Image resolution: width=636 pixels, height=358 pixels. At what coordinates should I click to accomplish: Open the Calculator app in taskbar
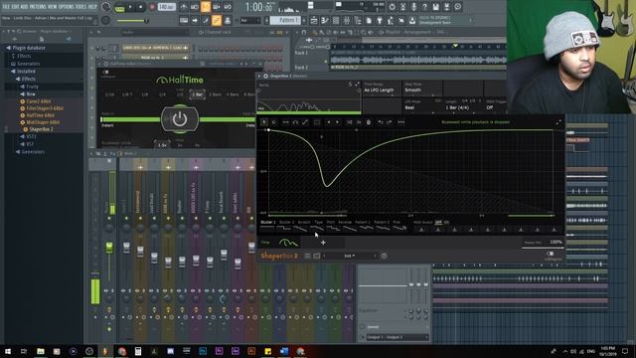coord(138,351)
